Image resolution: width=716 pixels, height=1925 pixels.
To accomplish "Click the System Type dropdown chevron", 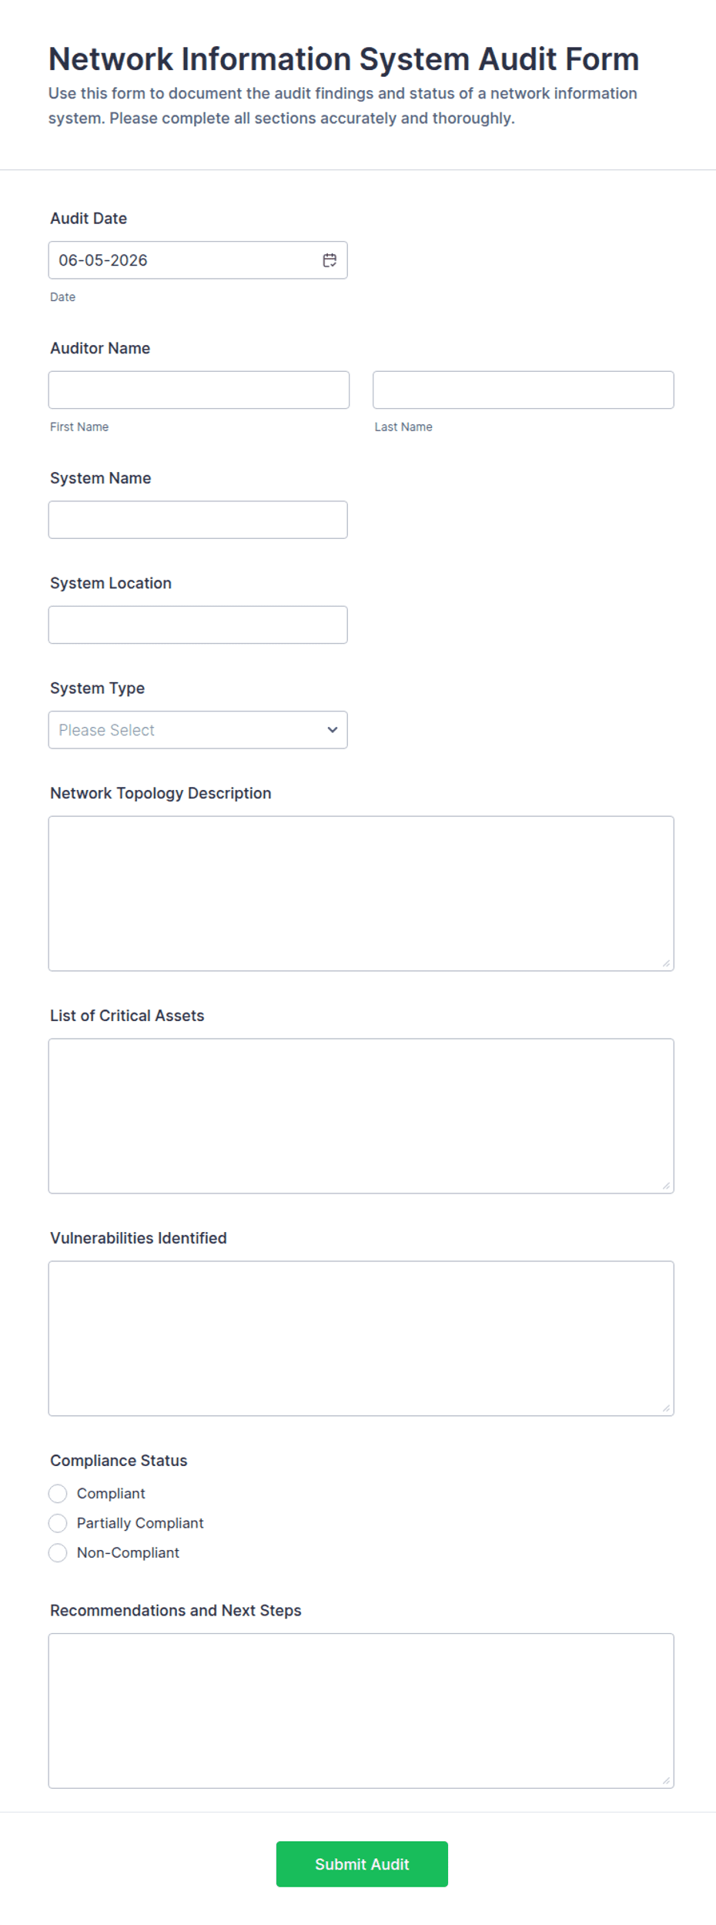I will (x=332, y=730).
